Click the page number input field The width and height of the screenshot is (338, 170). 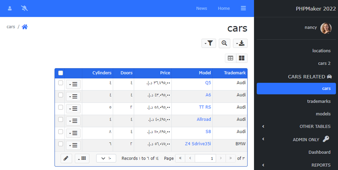[x=205, y=158]
